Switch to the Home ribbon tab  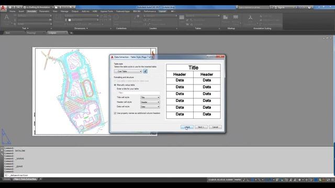[13, 11]
